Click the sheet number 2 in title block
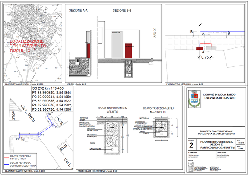 pyautogui.click(x=191, y=145)
